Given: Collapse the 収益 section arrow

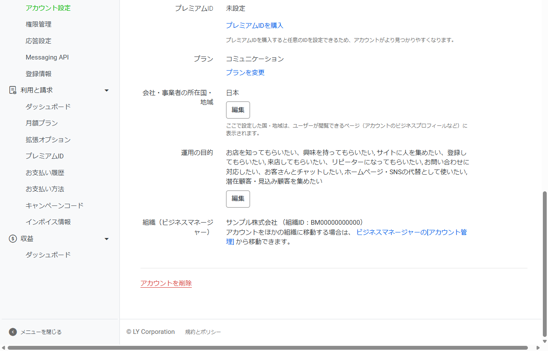Looking at the screenshot, I should point(107,239).
